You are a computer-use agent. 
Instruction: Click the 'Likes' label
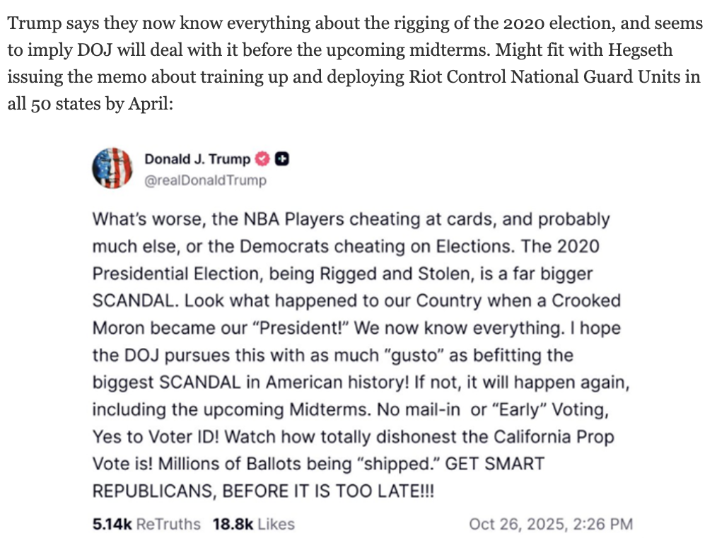click(x=276, y=524)
